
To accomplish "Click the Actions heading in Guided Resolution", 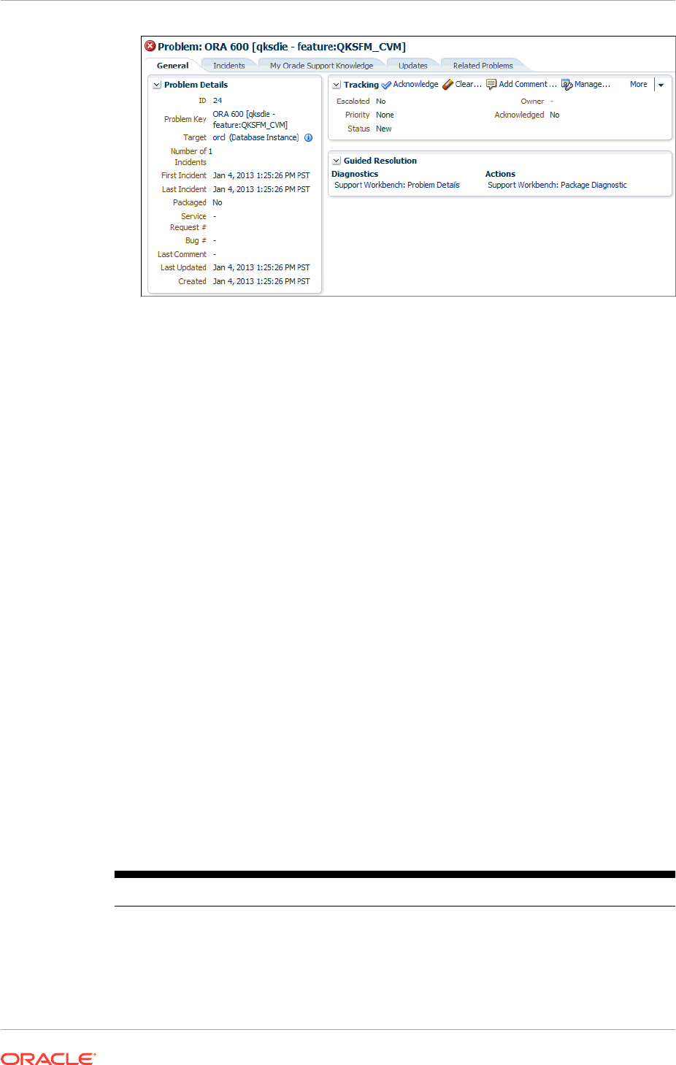I will click(500, 174).
